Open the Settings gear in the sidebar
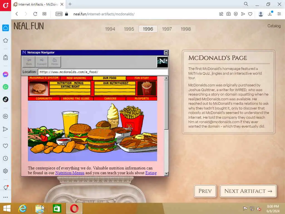 coord(6,171)
